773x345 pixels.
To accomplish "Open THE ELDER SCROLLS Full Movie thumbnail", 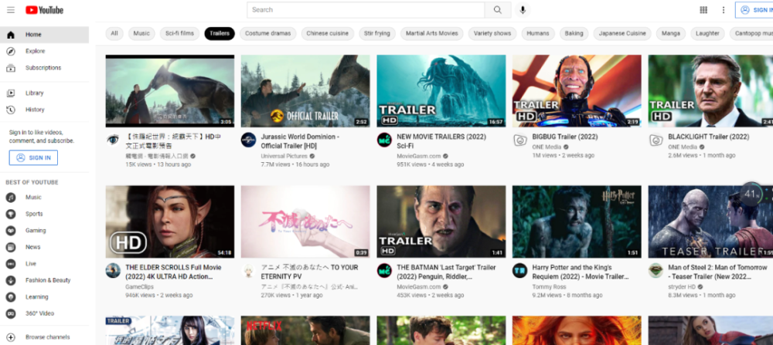I will pos(169,222).
